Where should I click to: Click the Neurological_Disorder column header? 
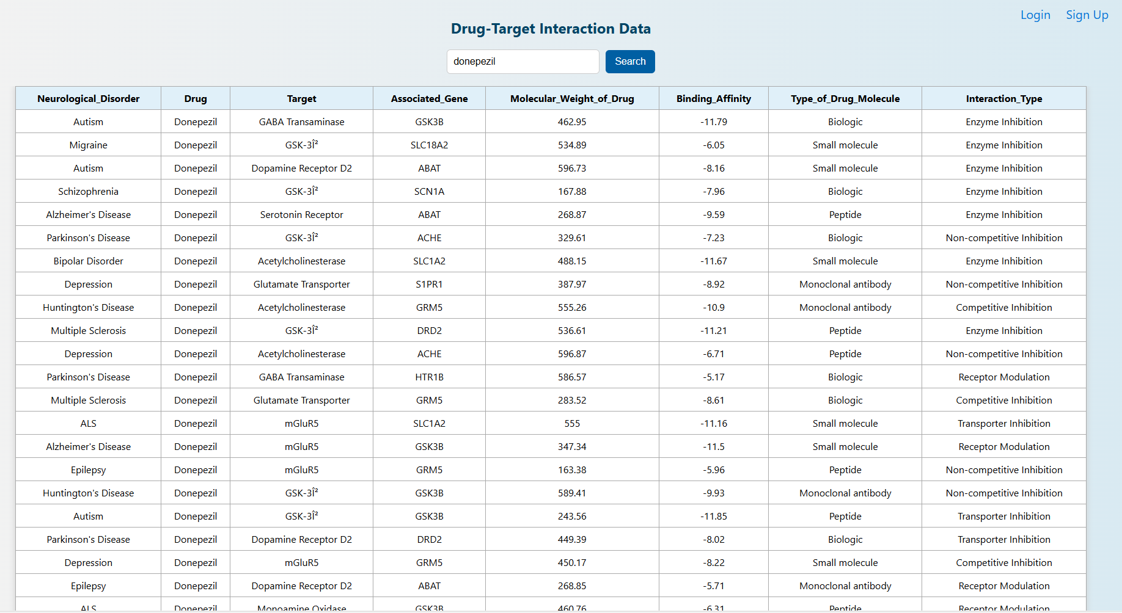tap(89, 98)
